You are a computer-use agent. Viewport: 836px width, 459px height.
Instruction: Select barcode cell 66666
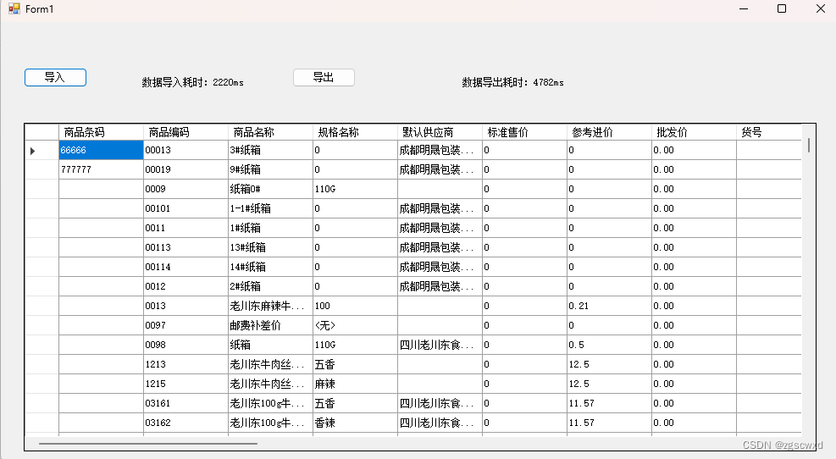pyautogui.click(x=101, y=151)
